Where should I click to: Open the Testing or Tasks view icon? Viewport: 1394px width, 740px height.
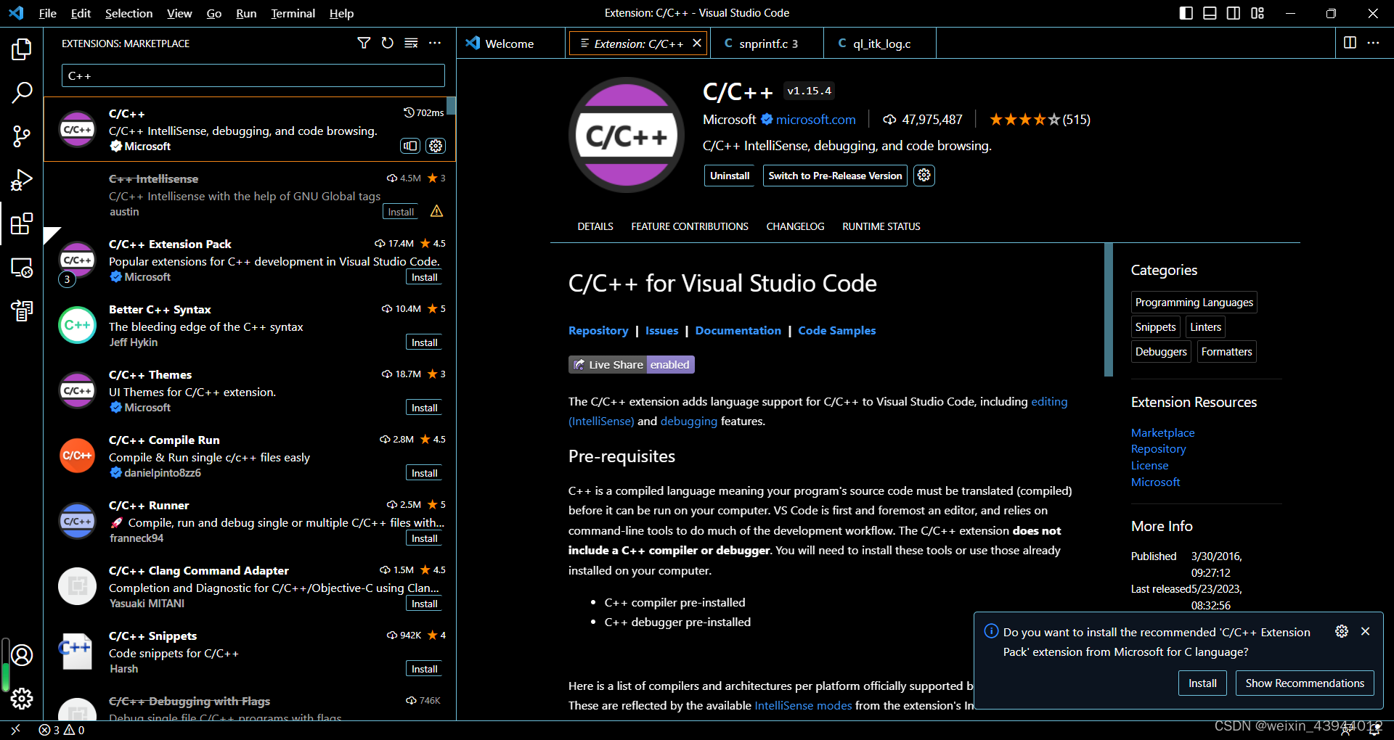(22, 311)
